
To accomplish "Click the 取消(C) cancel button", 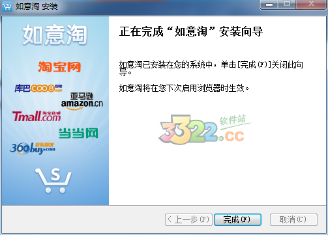I will click(293, 220).
